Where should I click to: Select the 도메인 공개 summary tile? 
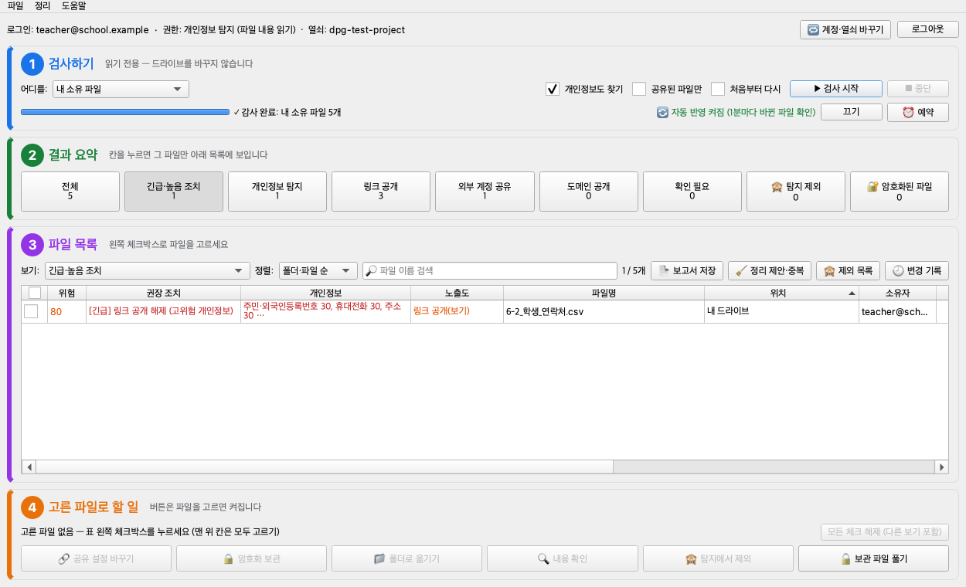pyautogui.click(x=588, y=192)
